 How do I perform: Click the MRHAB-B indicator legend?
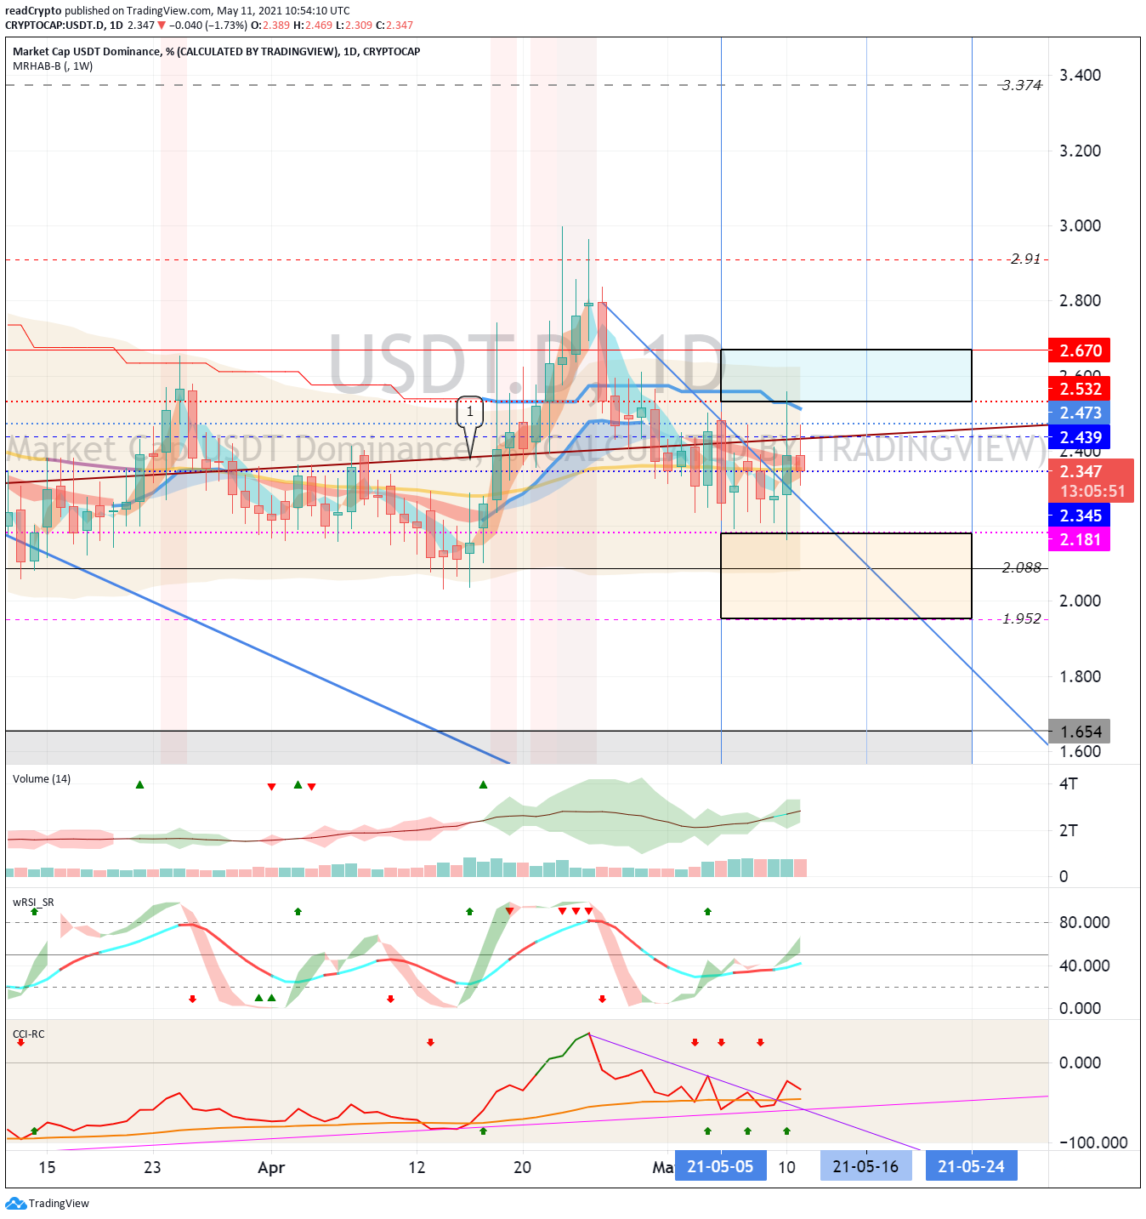53,66
